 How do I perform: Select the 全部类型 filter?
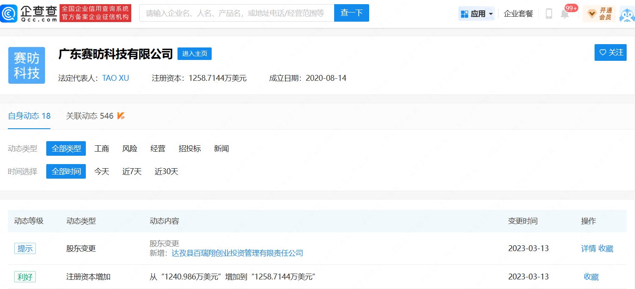[66, 149]
